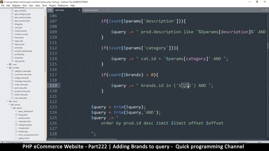Open form_component.html in the sidebar
The image size is (269, 151).
pos(29,135)
